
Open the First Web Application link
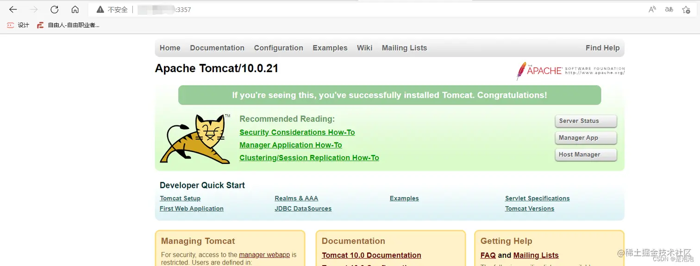click(x=192, y=209)
